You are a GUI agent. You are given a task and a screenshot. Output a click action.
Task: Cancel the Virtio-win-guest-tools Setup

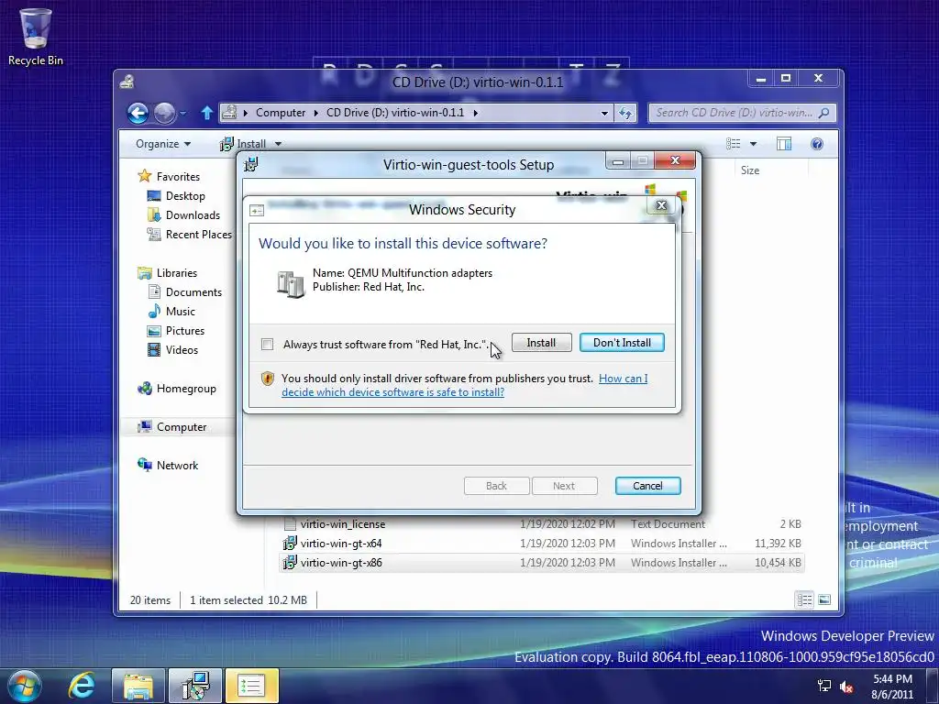(647, 486)
